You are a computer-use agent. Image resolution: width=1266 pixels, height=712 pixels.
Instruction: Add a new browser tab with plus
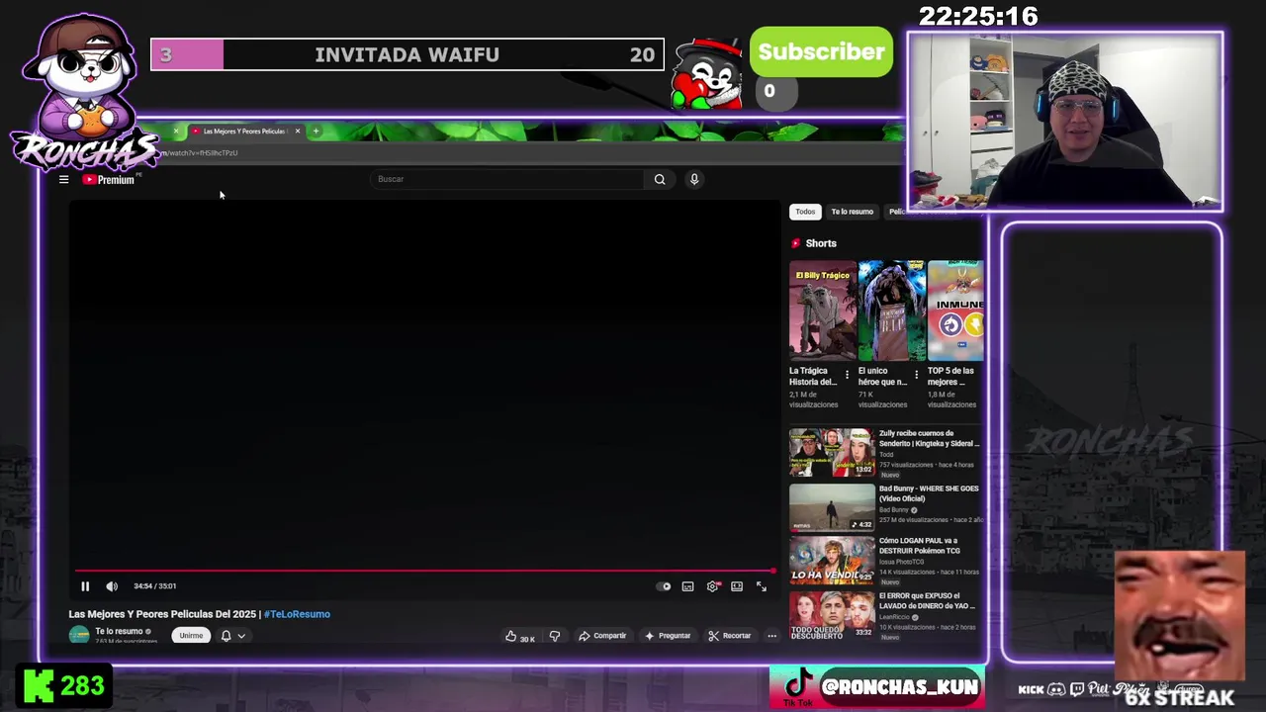click(x=316, y=131)
